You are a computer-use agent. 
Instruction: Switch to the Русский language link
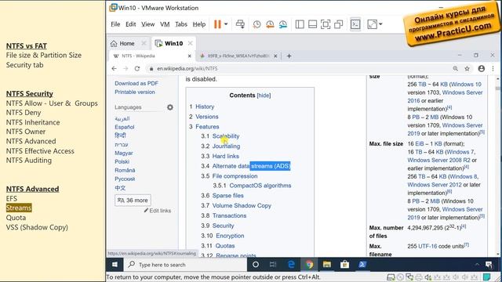click(125, 179)
